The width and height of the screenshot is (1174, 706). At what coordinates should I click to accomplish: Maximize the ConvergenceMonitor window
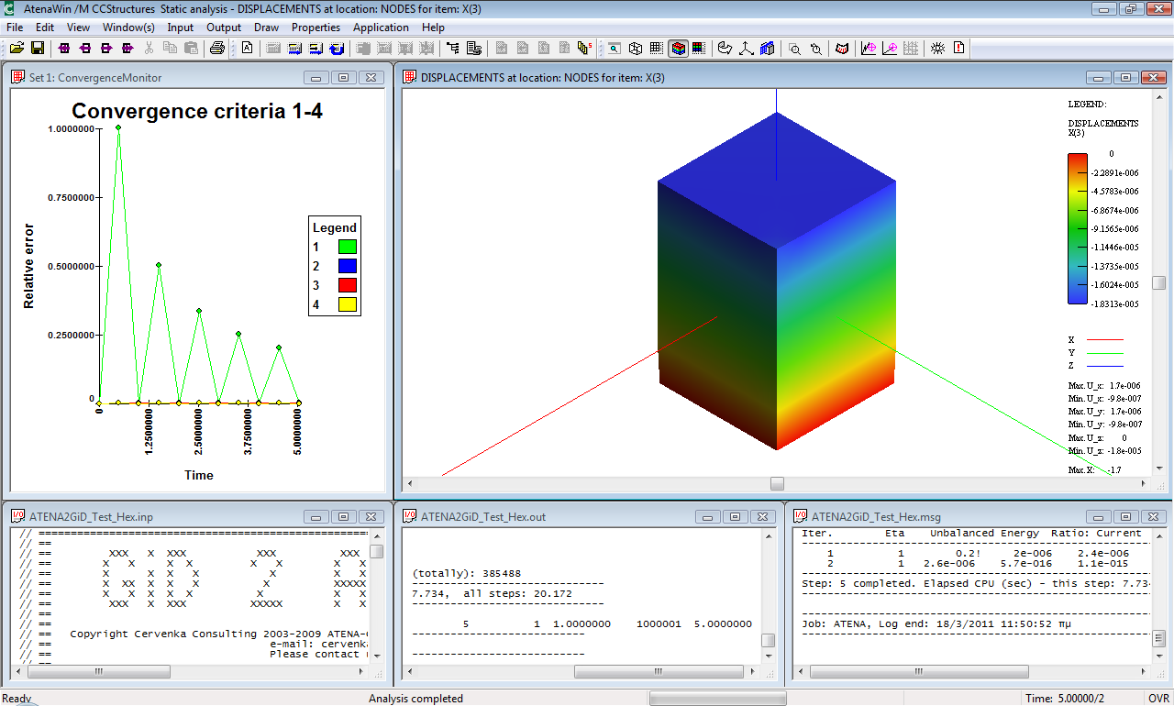pyautogui.click(x=343, y=78)
